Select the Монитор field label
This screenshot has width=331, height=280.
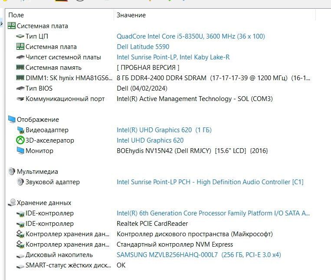coord(39,151)
